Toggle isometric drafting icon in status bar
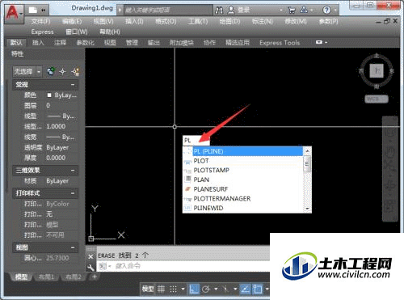This screenshot has height=300, width=404. pos(225,289)
